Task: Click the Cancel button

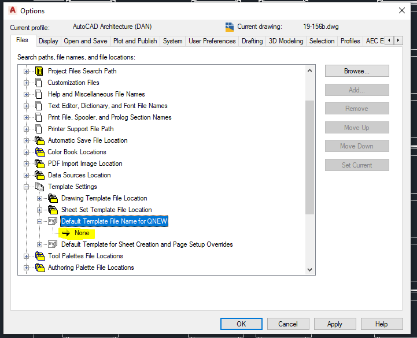Action: coord(288,324)
